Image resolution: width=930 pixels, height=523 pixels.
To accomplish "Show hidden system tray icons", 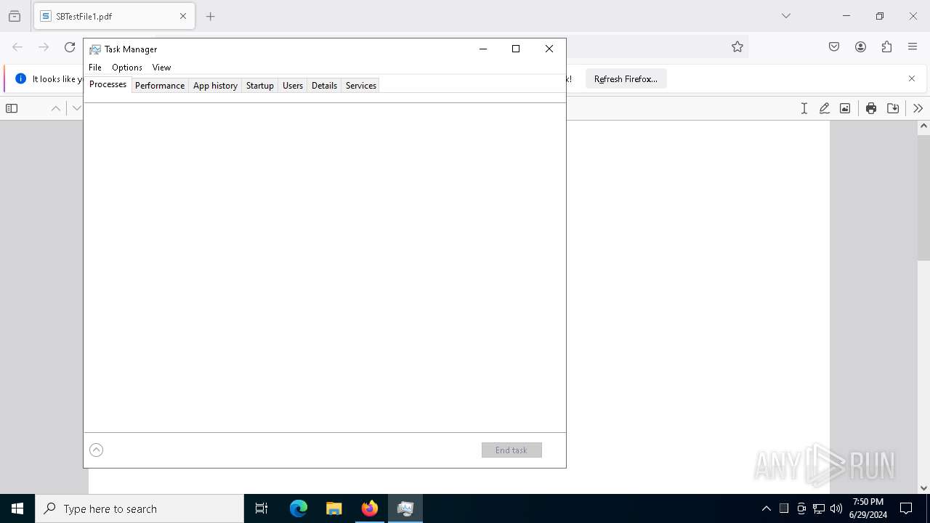I will click(766, 508).
